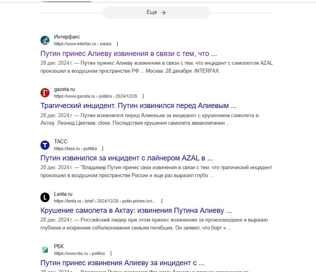Click the РБК green favicon
Screen dimensions: 316x272
coord(45,250)
